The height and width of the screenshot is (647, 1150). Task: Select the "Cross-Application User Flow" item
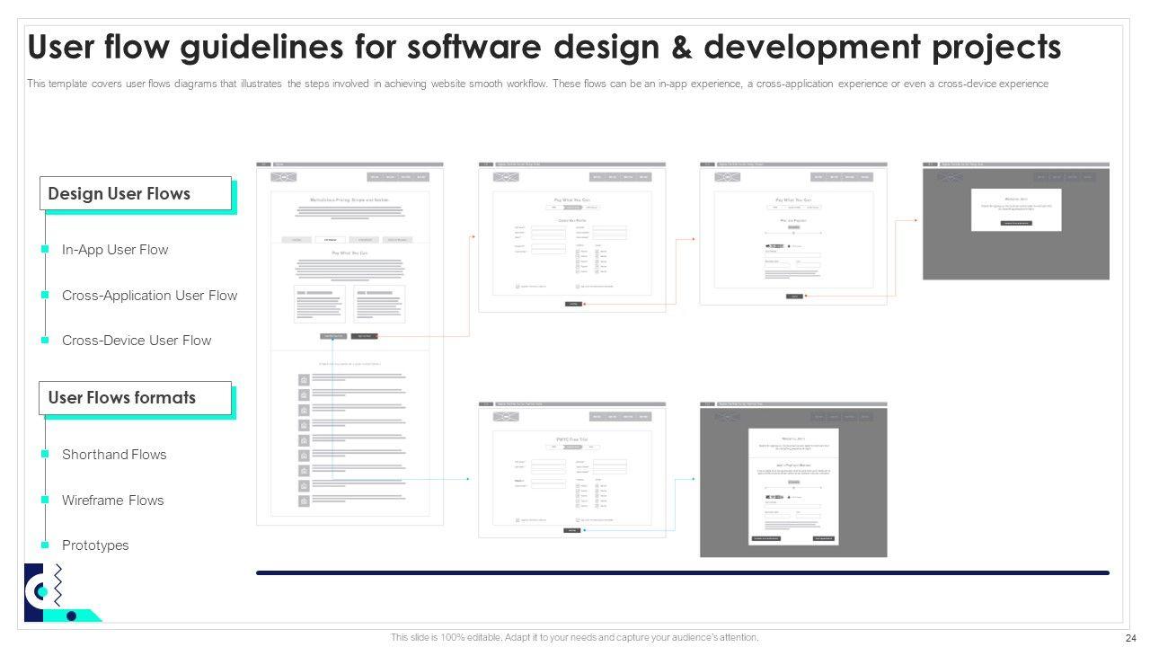point(149,296)
